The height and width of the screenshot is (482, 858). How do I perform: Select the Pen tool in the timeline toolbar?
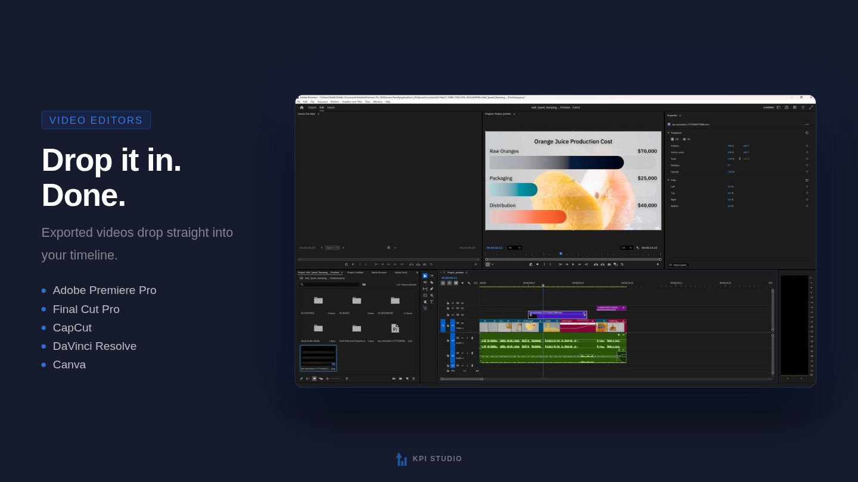click(431, 289)
